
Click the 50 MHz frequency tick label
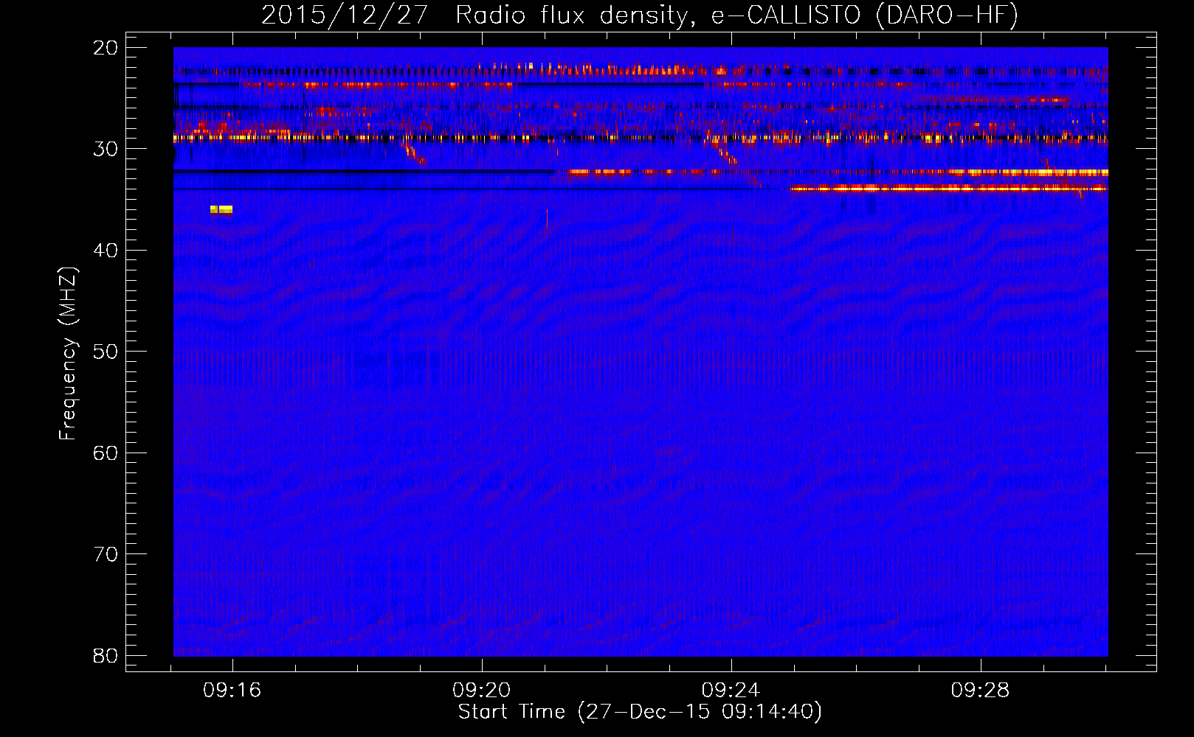coord(106,352)
